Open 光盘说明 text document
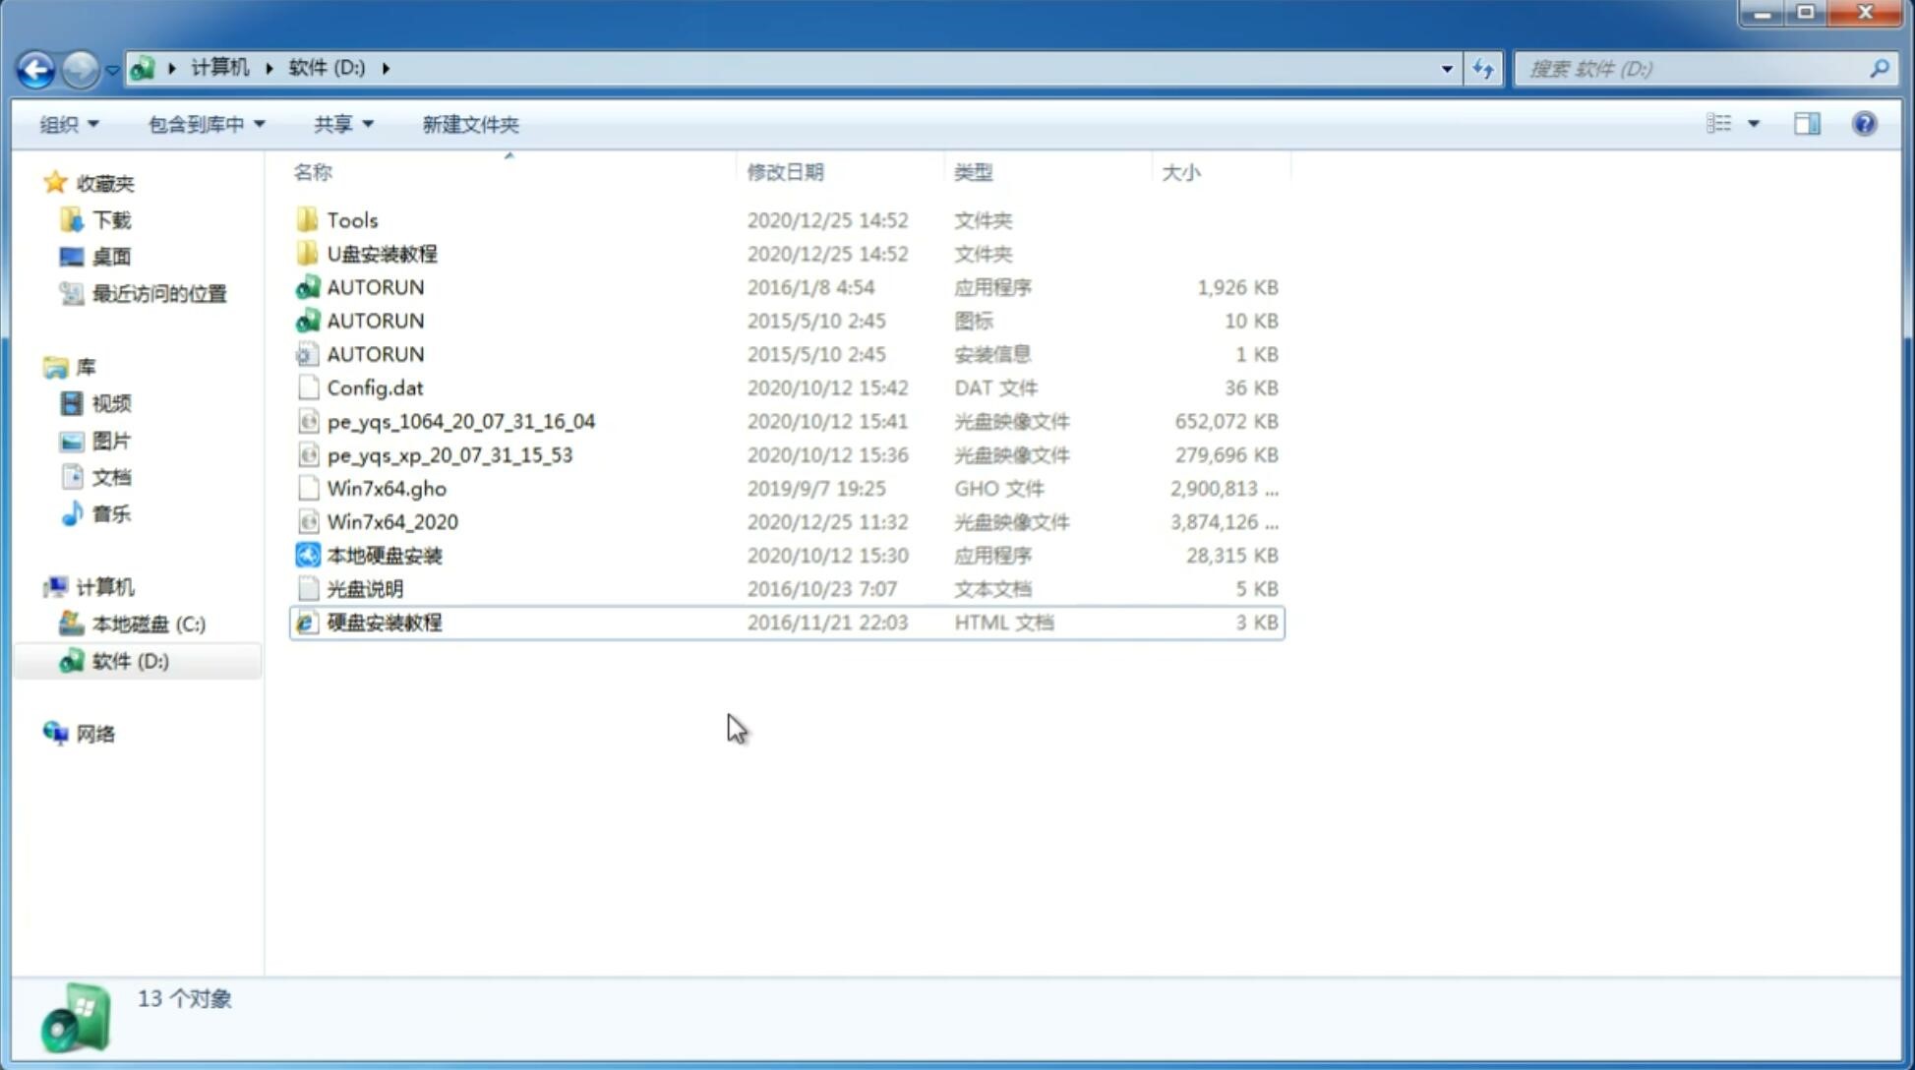Image resolution: width=1915 pixels, height=1070 pixels. pos(366,589)
